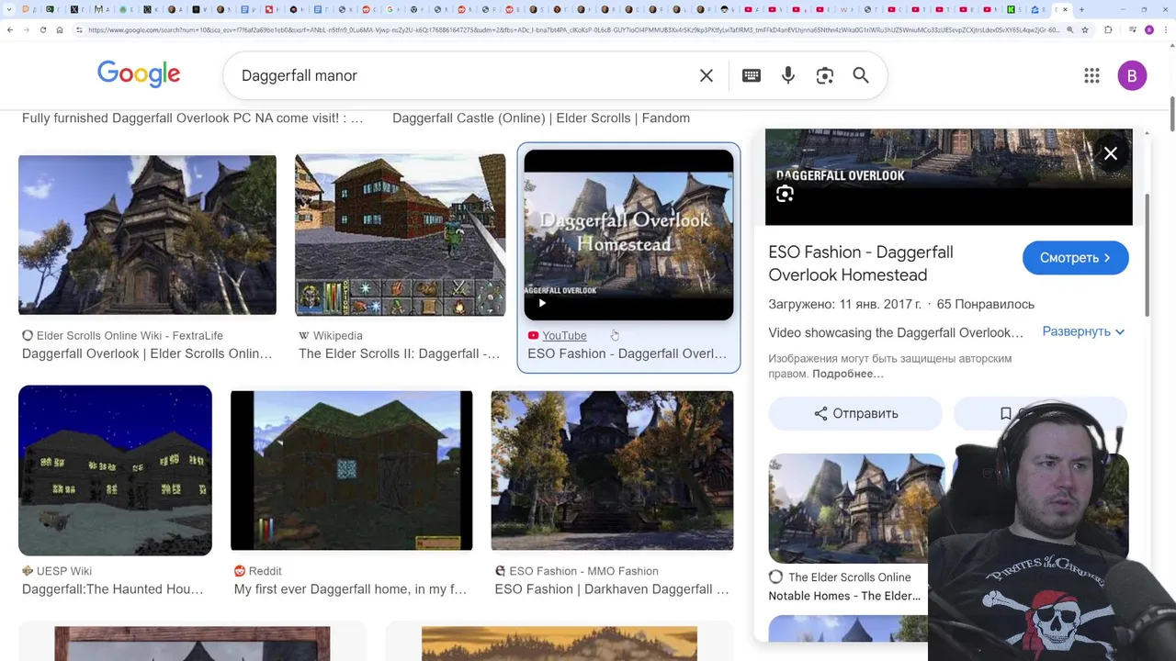Start voice search with the microphone icon
Viewport: 1176px width, 661px height.
[x=788, y=75]
